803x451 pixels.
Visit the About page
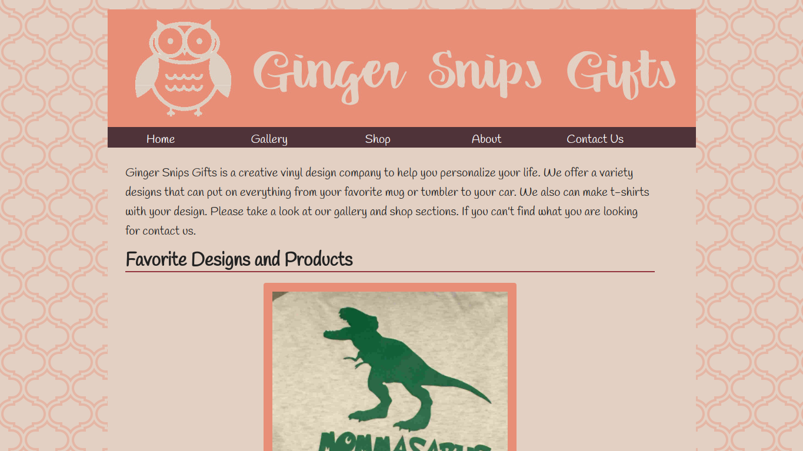point(487,139)
